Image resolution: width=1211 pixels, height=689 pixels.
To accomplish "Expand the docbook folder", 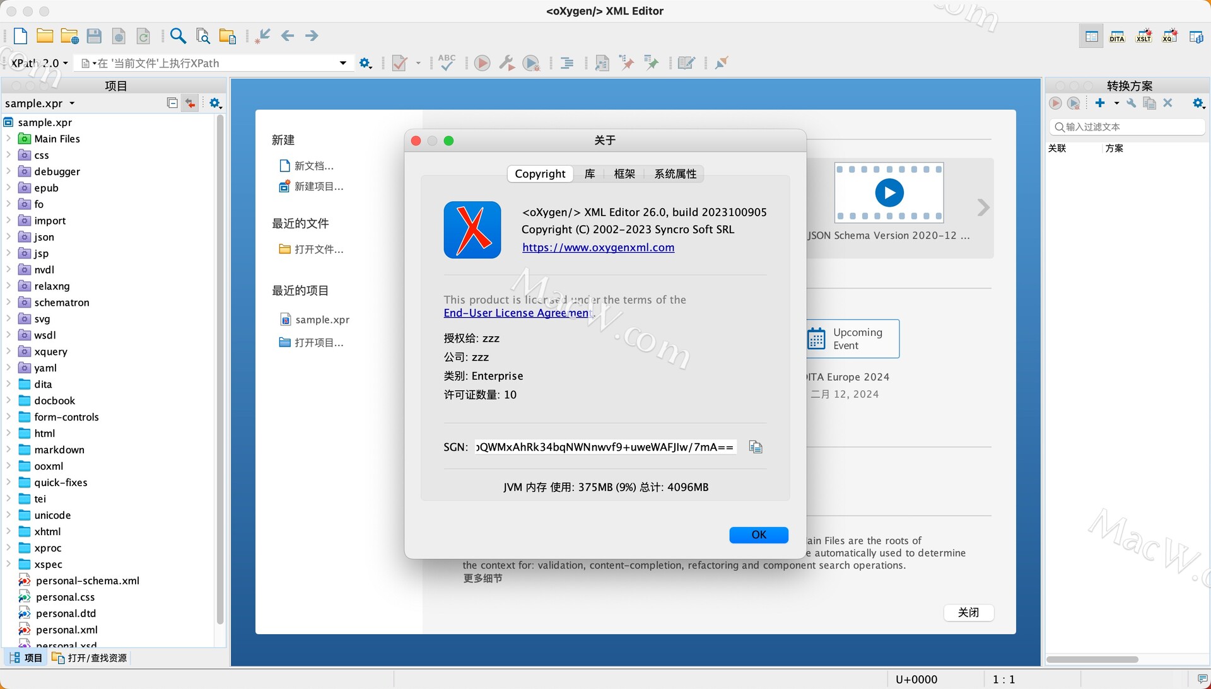I will tap(8, 400).
